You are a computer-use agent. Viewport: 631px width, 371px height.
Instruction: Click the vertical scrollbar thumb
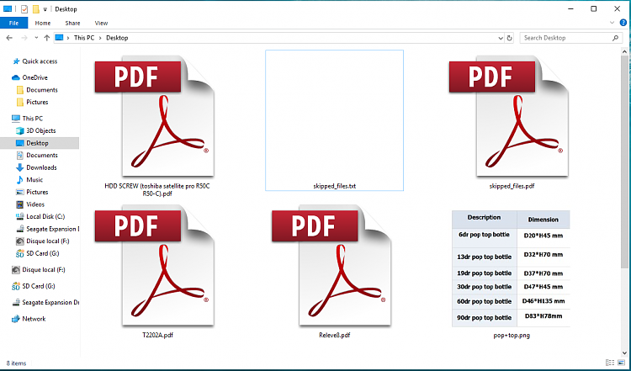pyautogui.click(x=624, y=162)
